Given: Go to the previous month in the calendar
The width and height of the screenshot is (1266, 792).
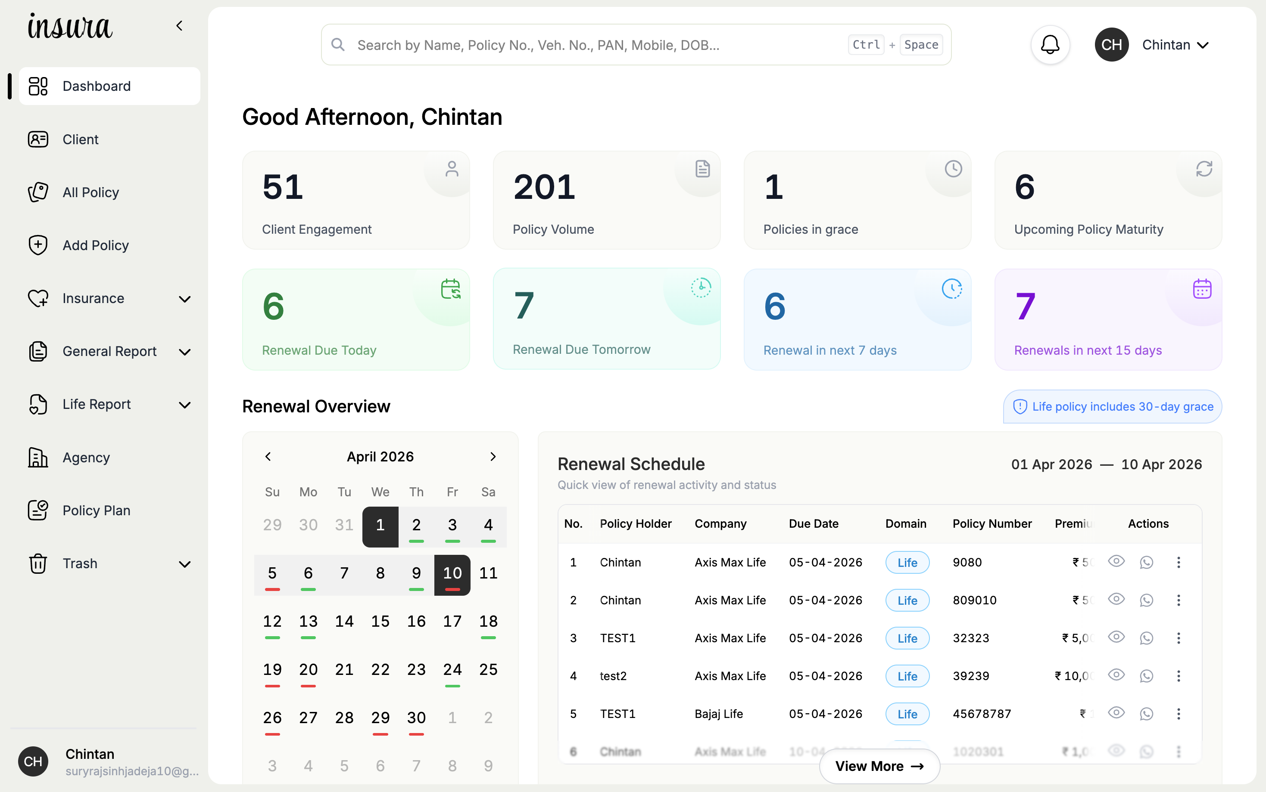Looking at the screenshot, I should tap(268, 456).
